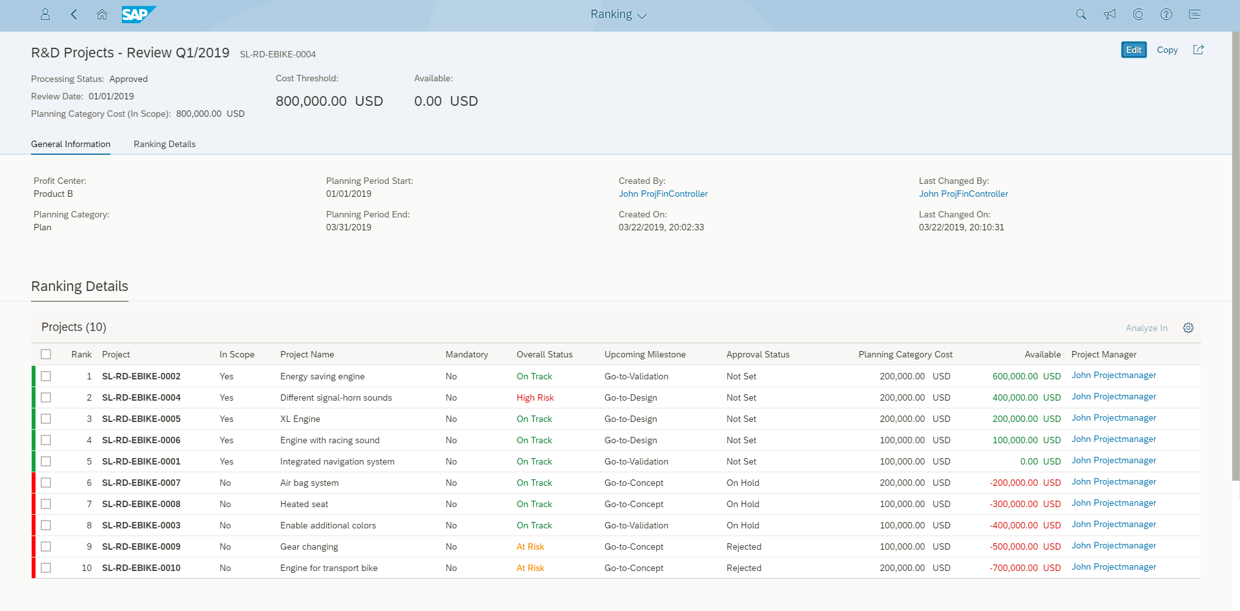Viewport: 1240px width, 611px height.
Task: Tick the checkbox for Air bag system
Action: (46, 483)
